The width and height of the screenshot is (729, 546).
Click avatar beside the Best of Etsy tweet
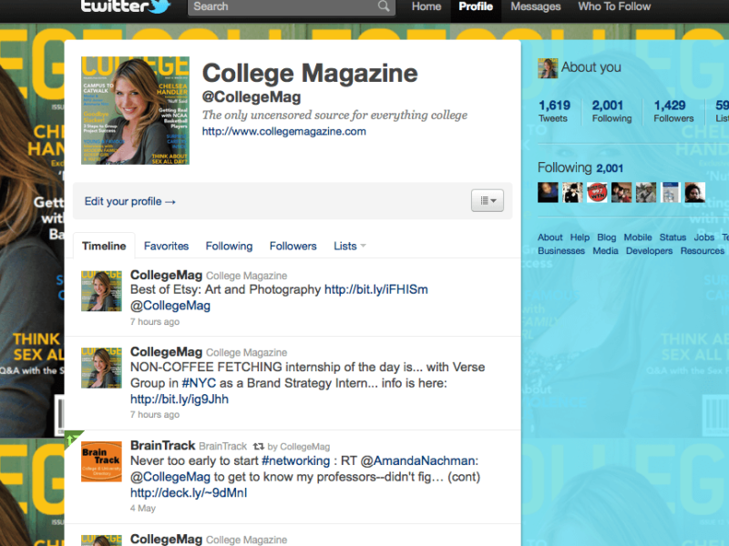tap(101, 291)
